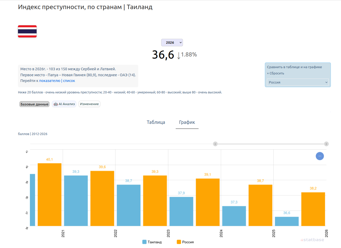Click the right handle of the range slider
The width and height of the screenshot is (341, 248).
[x=326, y=144]
